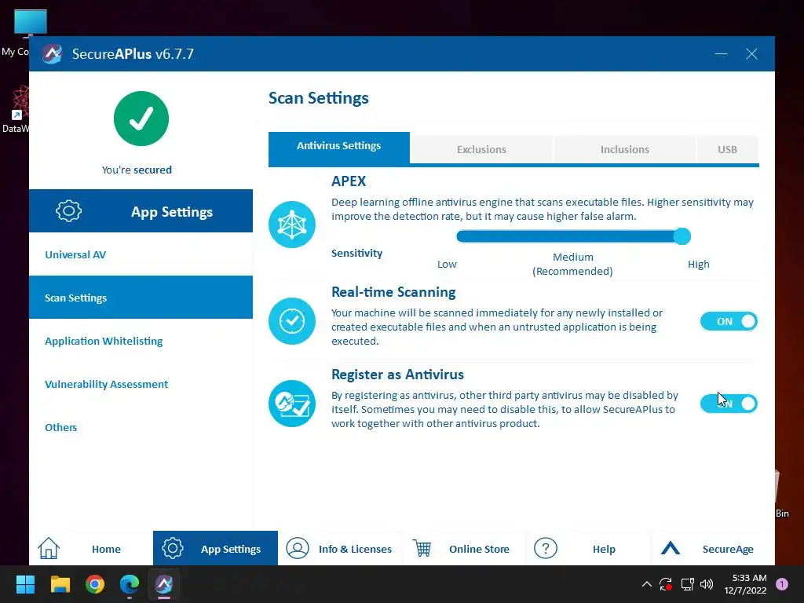Toggle Register as Antivirus switch
Screen dimensions: 804x603
[x=729, y=404]
